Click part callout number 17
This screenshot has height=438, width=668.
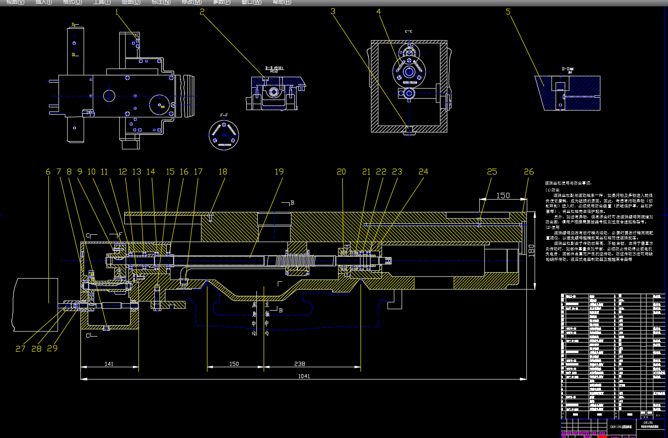pos(198,172)
